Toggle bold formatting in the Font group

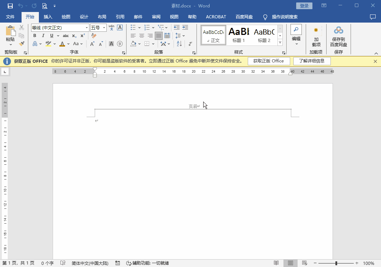coord(34,35)
